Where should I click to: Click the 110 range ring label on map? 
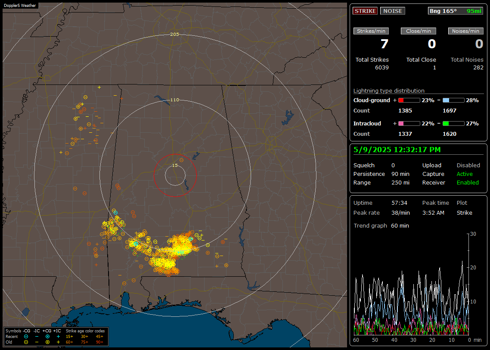click(174, 100)
